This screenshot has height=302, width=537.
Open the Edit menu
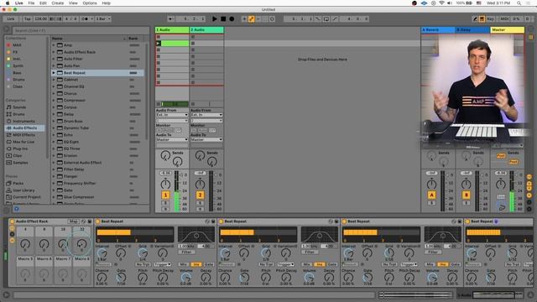pyautogui.click(x=43, y=3)
